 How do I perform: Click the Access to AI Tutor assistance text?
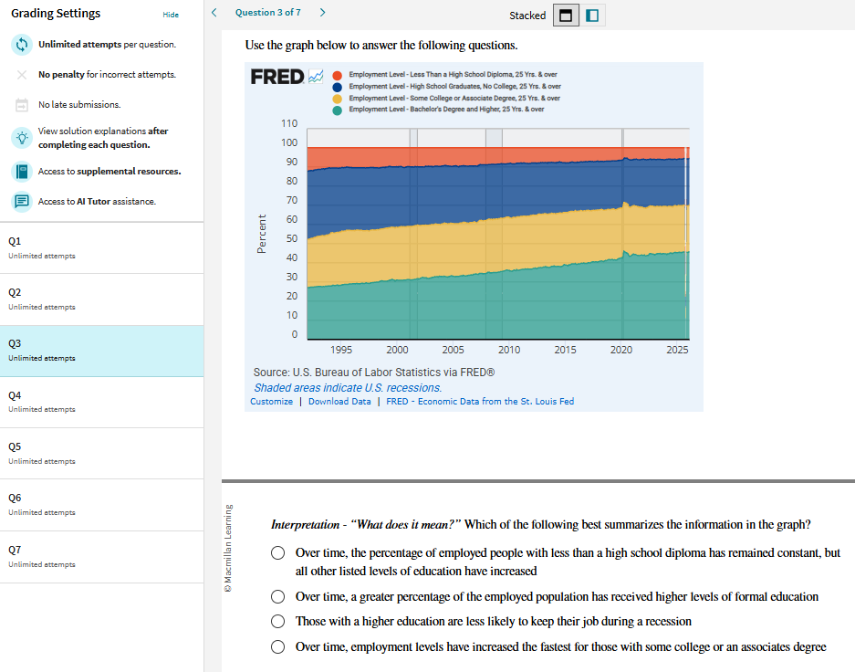97,202
